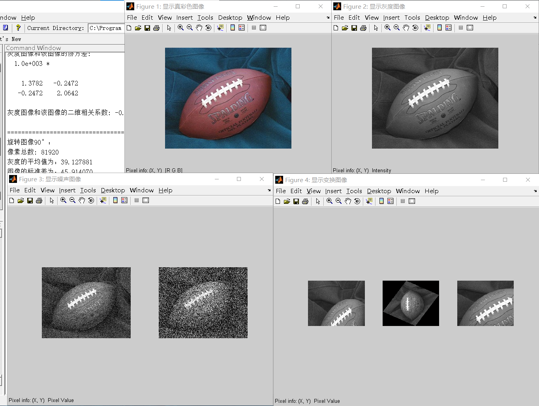Insert Legend icon in Figure 3 toolbar
Viewport: 539px width, 406px height.
pyautogui.click(x=124, y=201)
